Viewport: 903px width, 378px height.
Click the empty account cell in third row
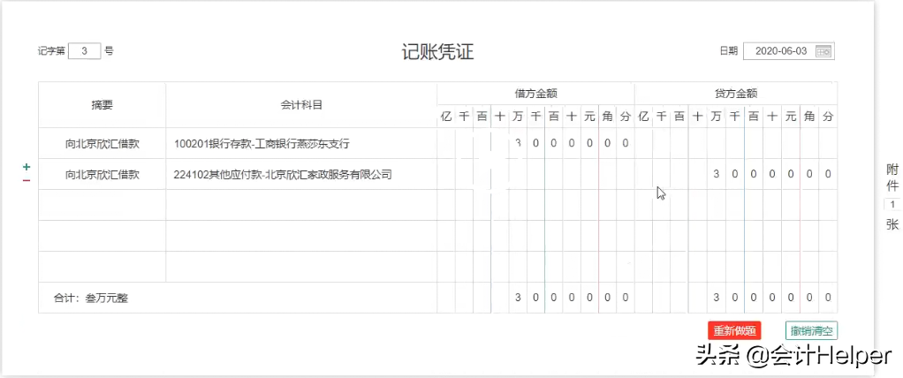301,205
